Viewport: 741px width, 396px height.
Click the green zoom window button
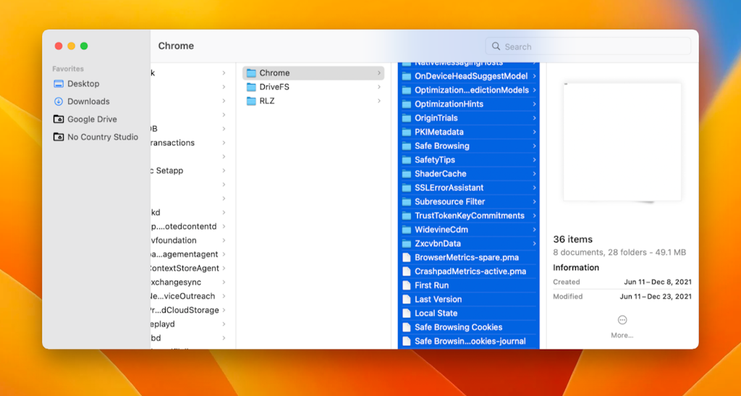[x=84, y=46]
